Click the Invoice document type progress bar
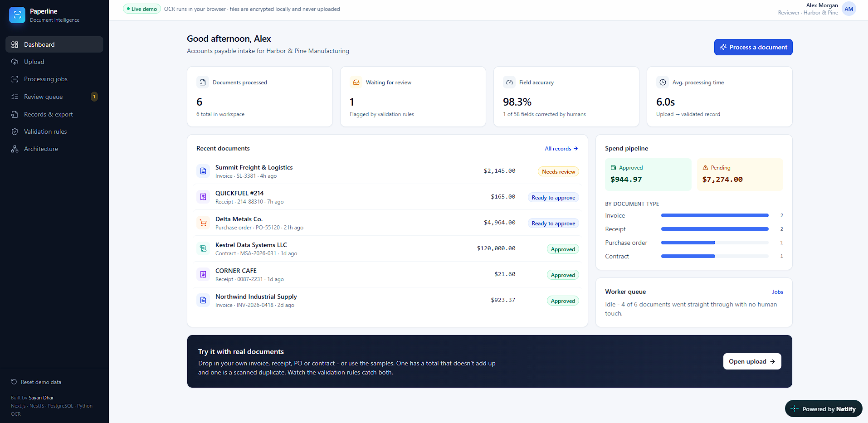The image size is (868, 423). [715, 215]
